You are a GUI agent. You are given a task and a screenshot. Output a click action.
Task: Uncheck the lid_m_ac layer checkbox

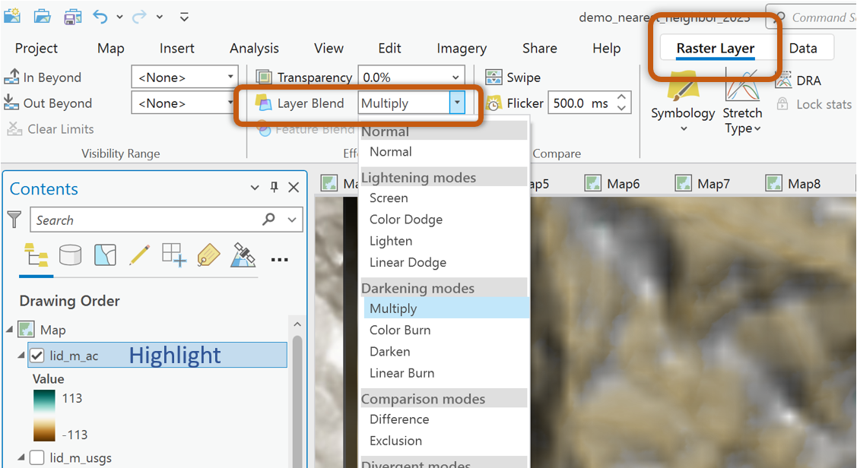coord(37,356)
